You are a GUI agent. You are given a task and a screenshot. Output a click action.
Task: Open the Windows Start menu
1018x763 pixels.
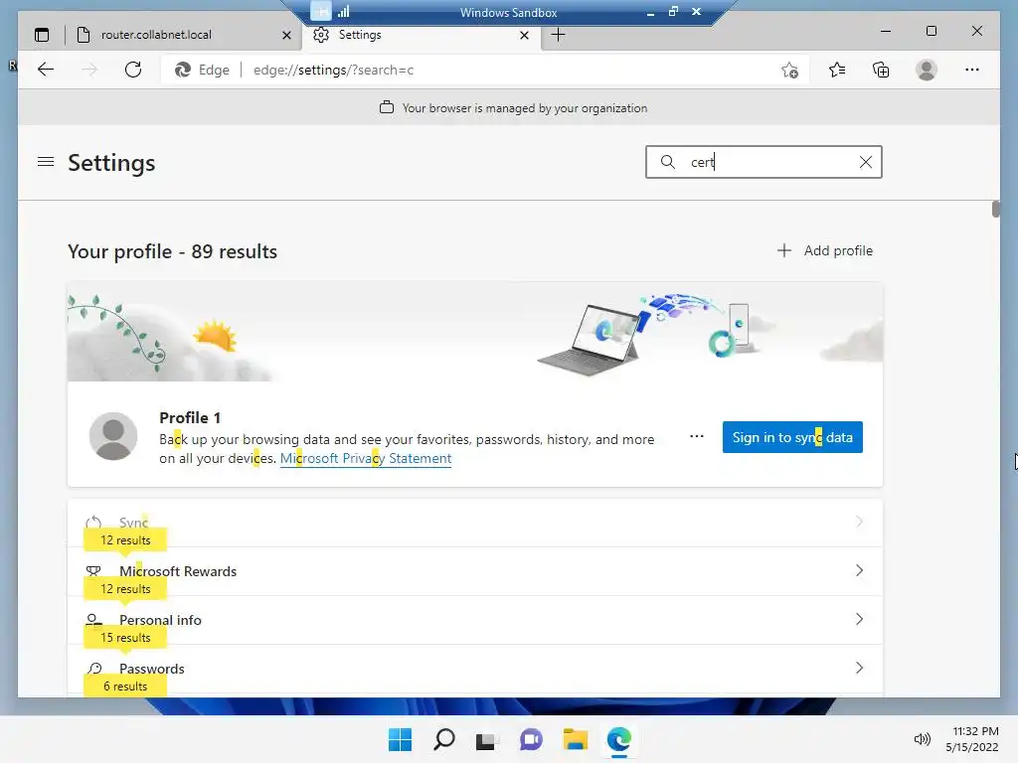(400, 739)
